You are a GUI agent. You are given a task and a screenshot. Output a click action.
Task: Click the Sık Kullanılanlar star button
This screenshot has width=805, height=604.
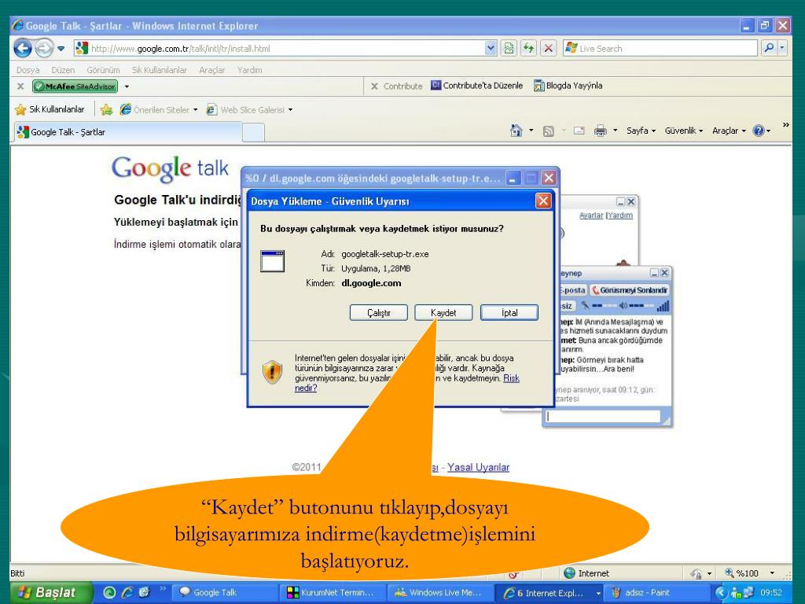(50, 109)
